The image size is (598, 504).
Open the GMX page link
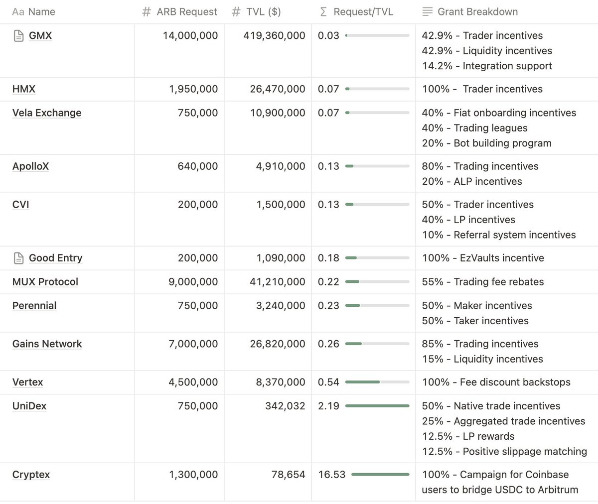tap(40, 36)
